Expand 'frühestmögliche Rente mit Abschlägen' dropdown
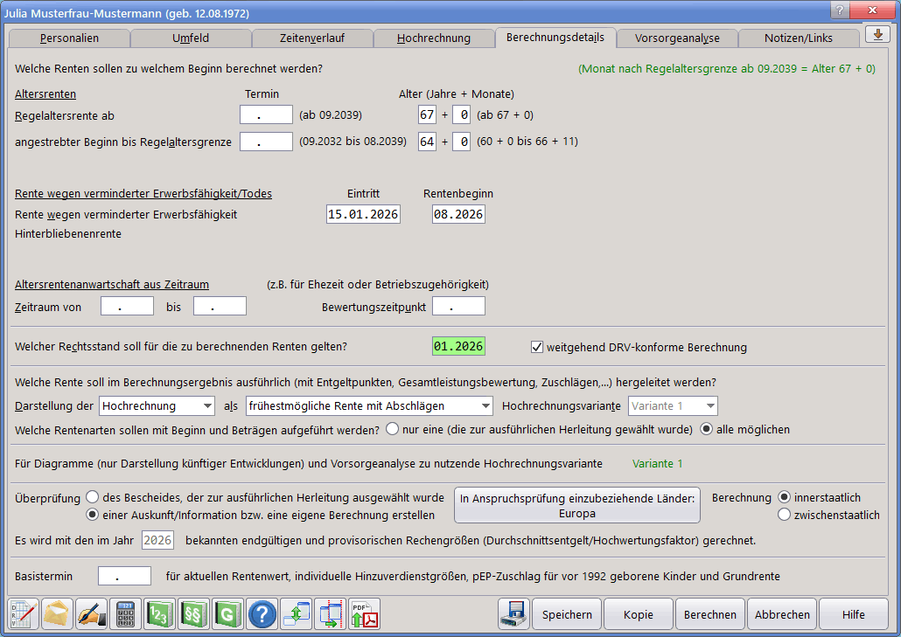The image size is (901, 637). [369, 405]
